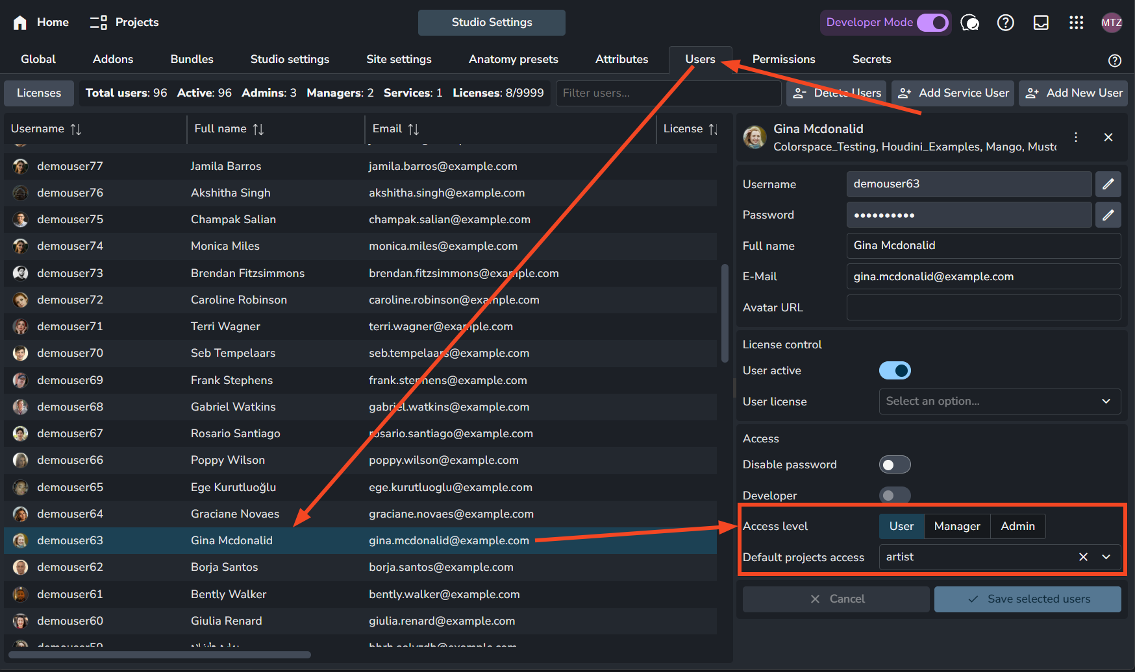Switch to the Permissions tab
Viewport: 1135px width, 672px height.
click(x=783, y=59)
